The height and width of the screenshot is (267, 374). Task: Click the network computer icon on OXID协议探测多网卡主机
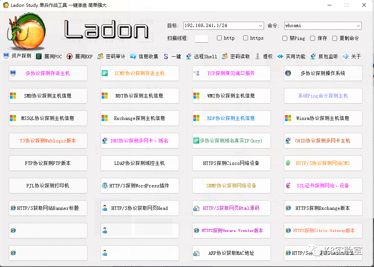click(x=288, y=141)
